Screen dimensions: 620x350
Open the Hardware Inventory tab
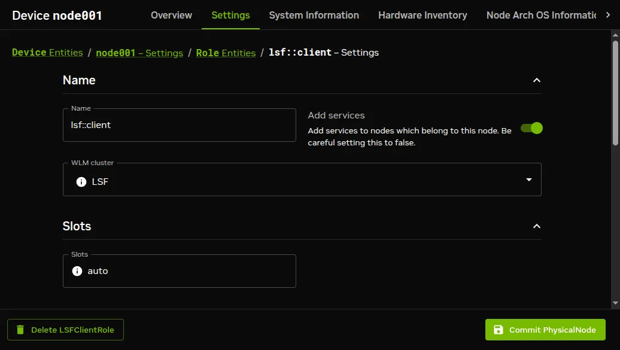(x=423, y=15)
